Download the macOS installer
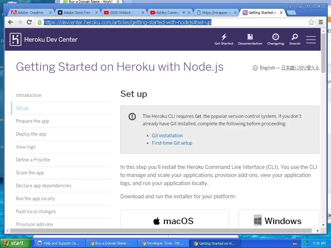Viewport: 331px width, 248px height. [174, 219]
